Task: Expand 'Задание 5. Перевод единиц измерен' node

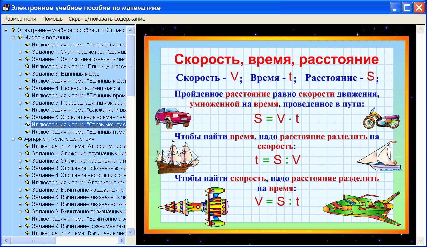Action: 20,103
